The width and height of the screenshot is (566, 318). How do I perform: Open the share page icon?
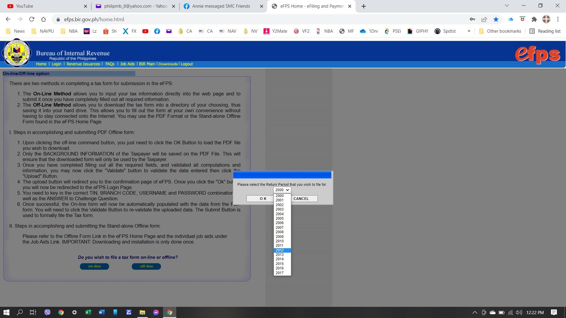(484, 19)
